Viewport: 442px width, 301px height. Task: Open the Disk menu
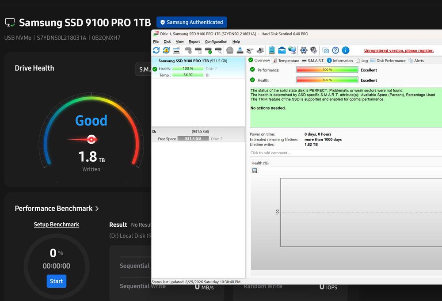(x=167, y=42)
